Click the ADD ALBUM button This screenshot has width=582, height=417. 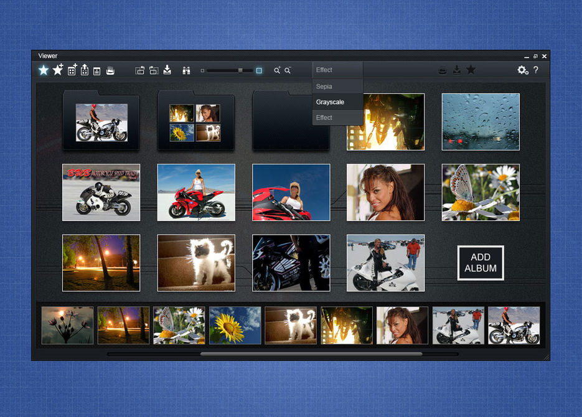[x=481, y=263]
